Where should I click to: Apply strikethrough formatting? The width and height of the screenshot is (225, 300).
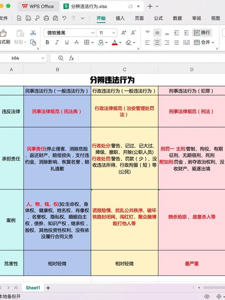[x=76, y=42]
